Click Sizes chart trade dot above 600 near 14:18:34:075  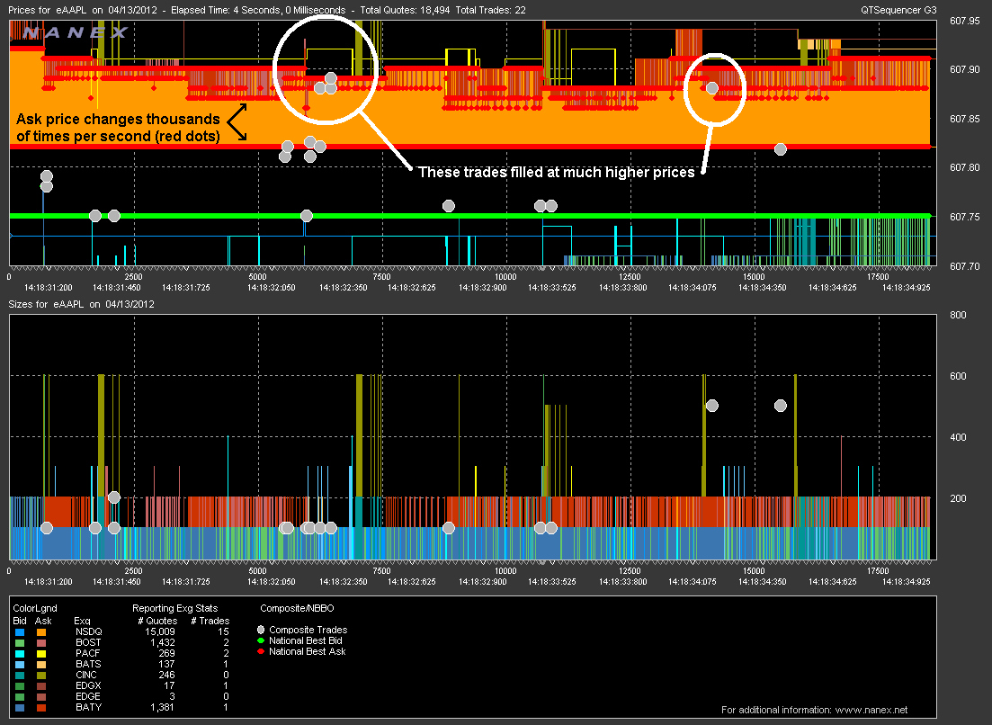(711, 406)
